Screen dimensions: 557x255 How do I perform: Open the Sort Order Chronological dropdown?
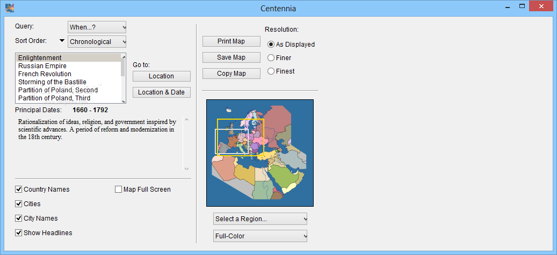97,41
